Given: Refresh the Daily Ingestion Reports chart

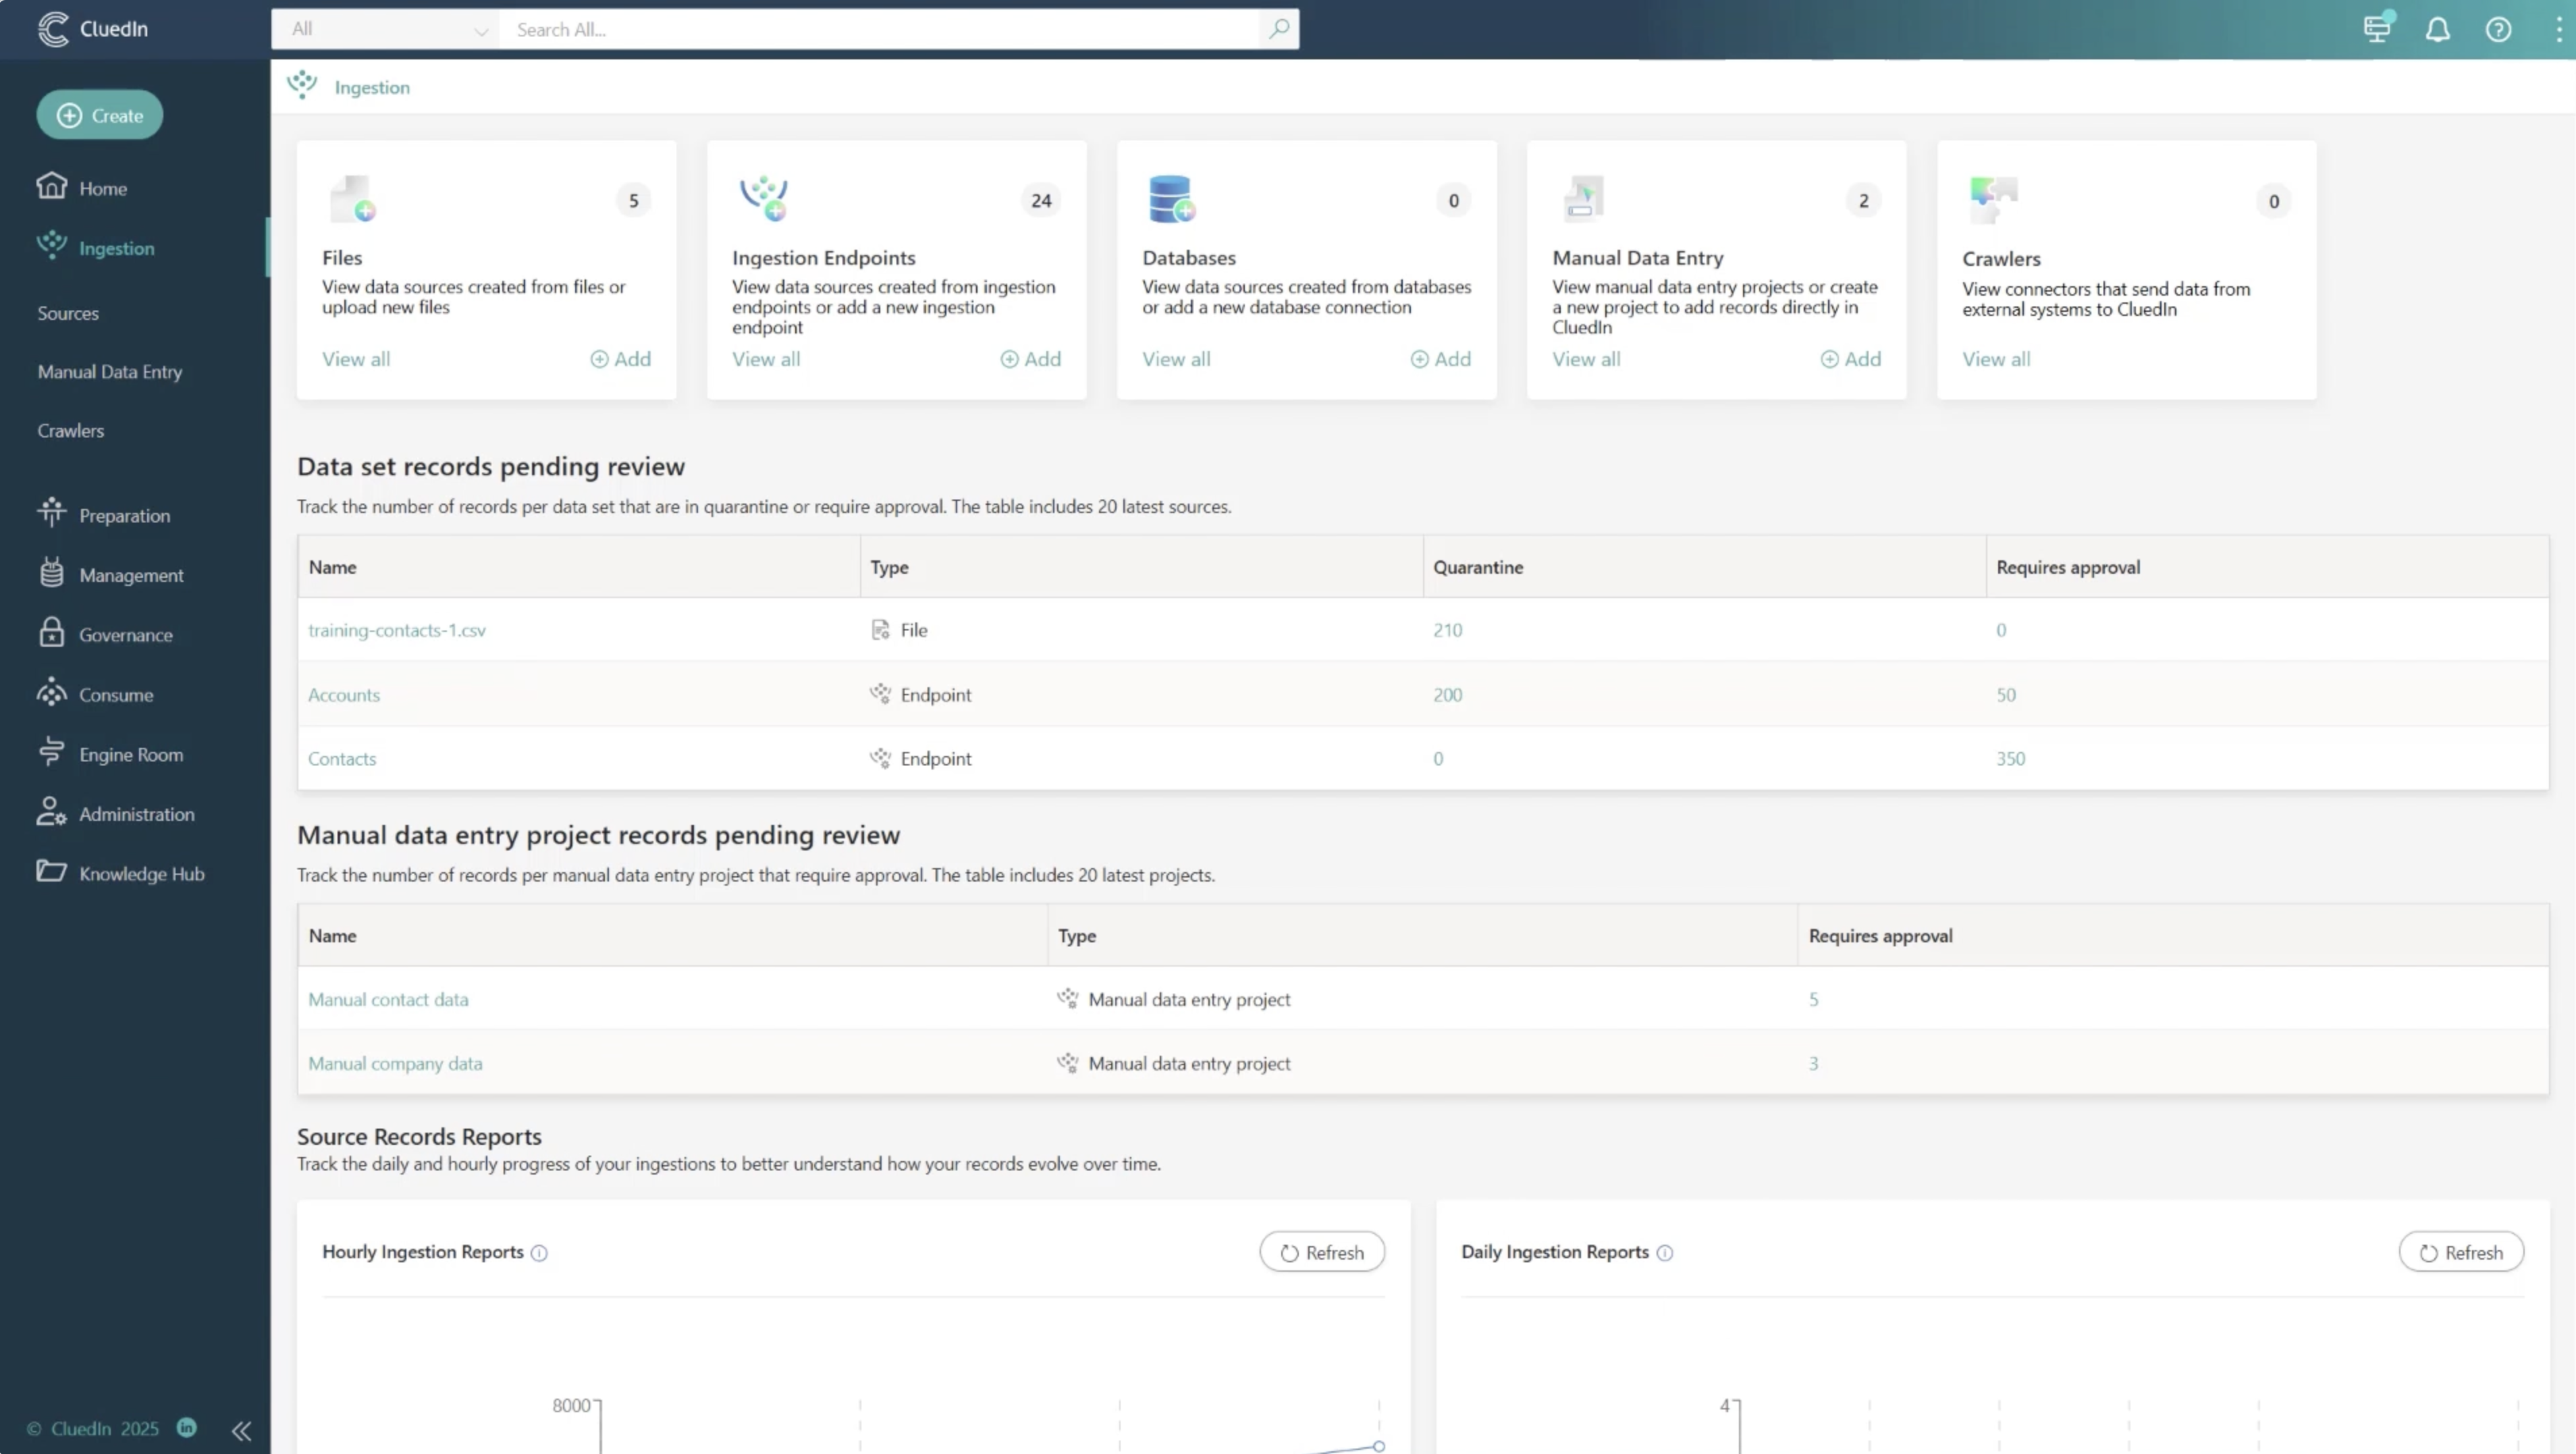Looking at the screenshot, I should [2462, 1252].
